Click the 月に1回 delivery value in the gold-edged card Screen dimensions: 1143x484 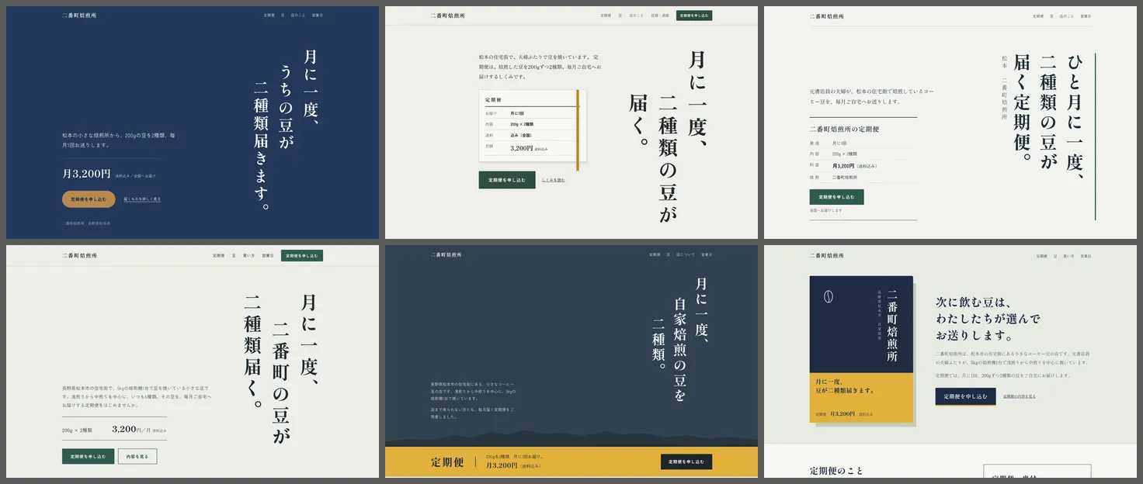pyautogui.click(x=517, y=113)
